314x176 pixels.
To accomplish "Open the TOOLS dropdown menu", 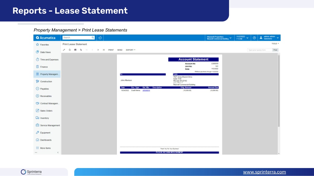I will (275, 43).
